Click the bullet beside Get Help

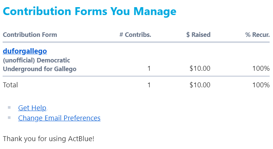9,108
